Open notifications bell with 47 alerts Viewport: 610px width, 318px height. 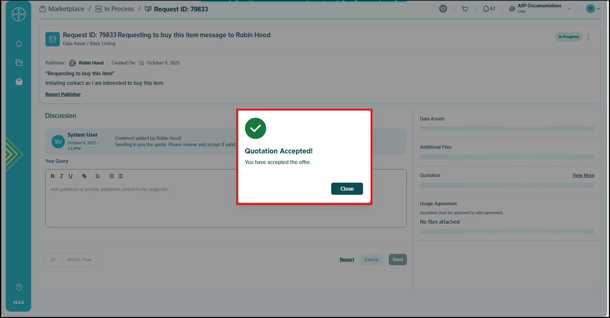click(x=489, y=9)
